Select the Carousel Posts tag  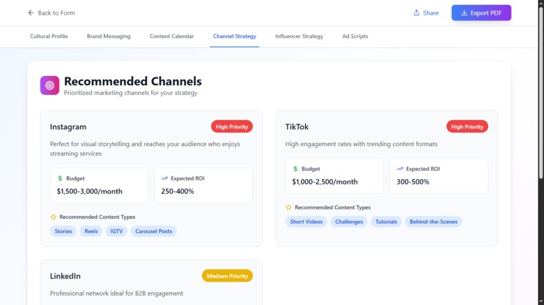pyautogui.click(x=154, y=231)
